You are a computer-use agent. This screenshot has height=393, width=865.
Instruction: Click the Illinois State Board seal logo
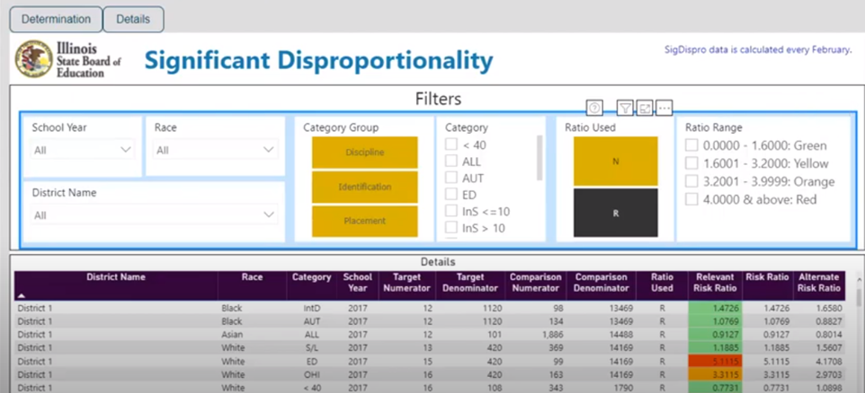pos(33,59)
